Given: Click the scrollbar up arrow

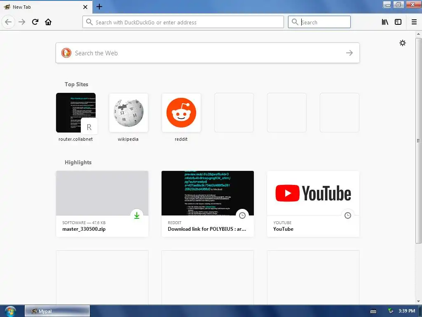Looking at the screenshot, I should (x=418, y=34).
